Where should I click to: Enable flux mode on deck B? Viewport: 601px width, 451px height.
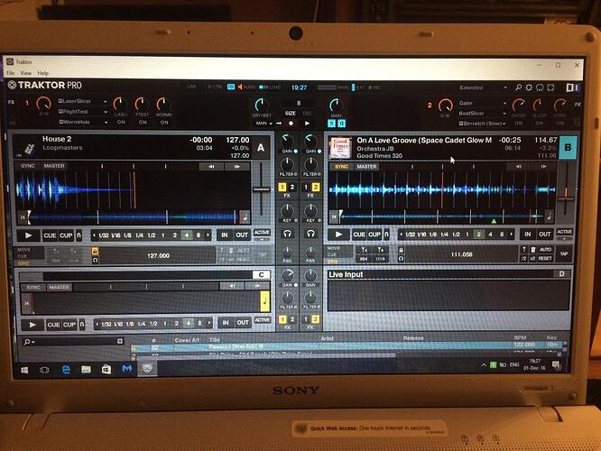click(387, 235)
